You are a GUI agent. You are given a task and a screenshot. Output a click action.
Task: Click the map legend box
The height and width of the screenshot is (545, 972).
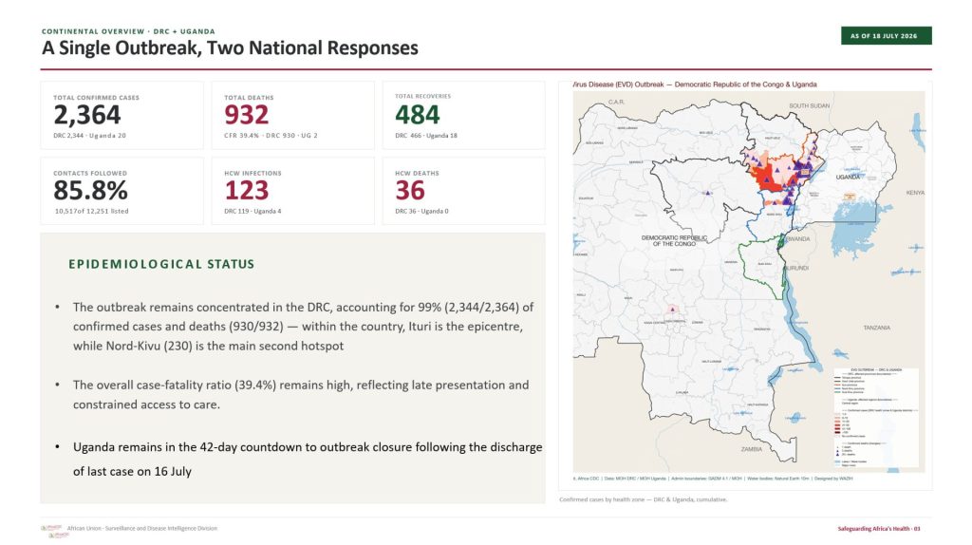(x=875, y=416)
